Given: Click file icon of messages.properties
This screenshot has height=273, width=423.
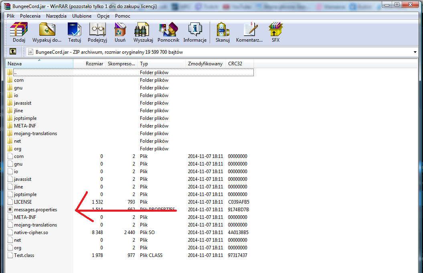Looking at the screenshot, I should (x=10, y=209).
